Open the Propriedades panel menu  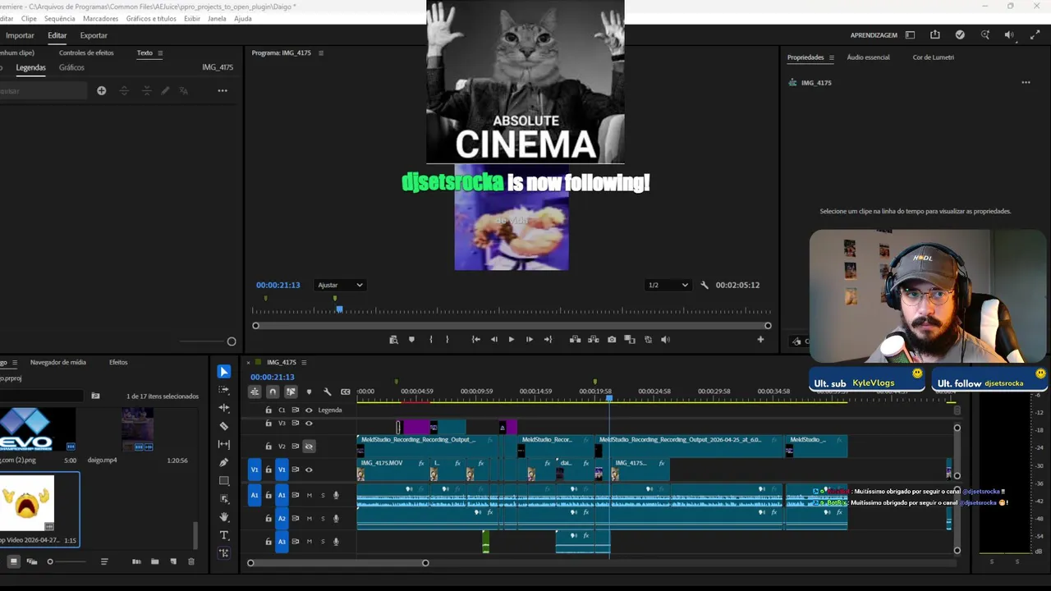tap(831, 57)
